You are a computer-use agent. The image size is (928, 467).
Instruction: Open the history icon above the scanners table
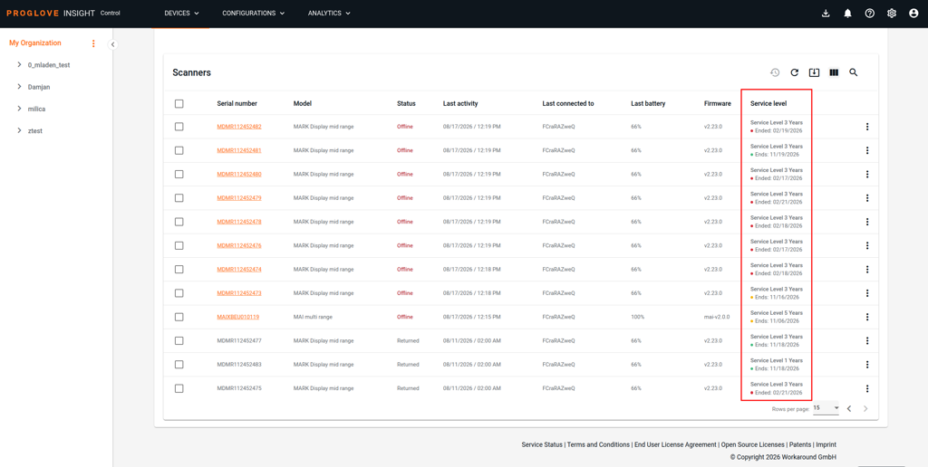pos(775,72)
